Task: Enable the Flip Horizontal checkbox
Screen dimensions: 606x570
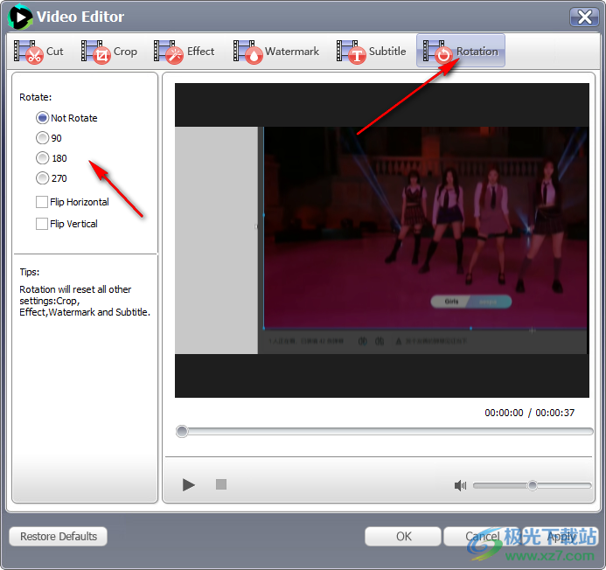Action: click(x=42, y=202)
